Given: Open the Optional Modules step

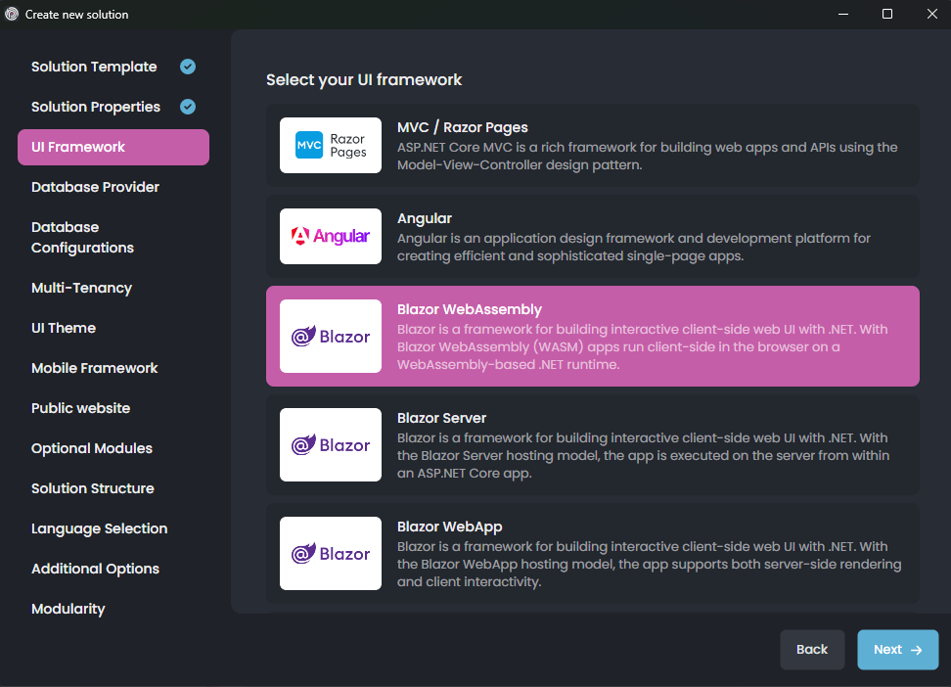Looking at the screenshot, I should click(x=92, y=448).
